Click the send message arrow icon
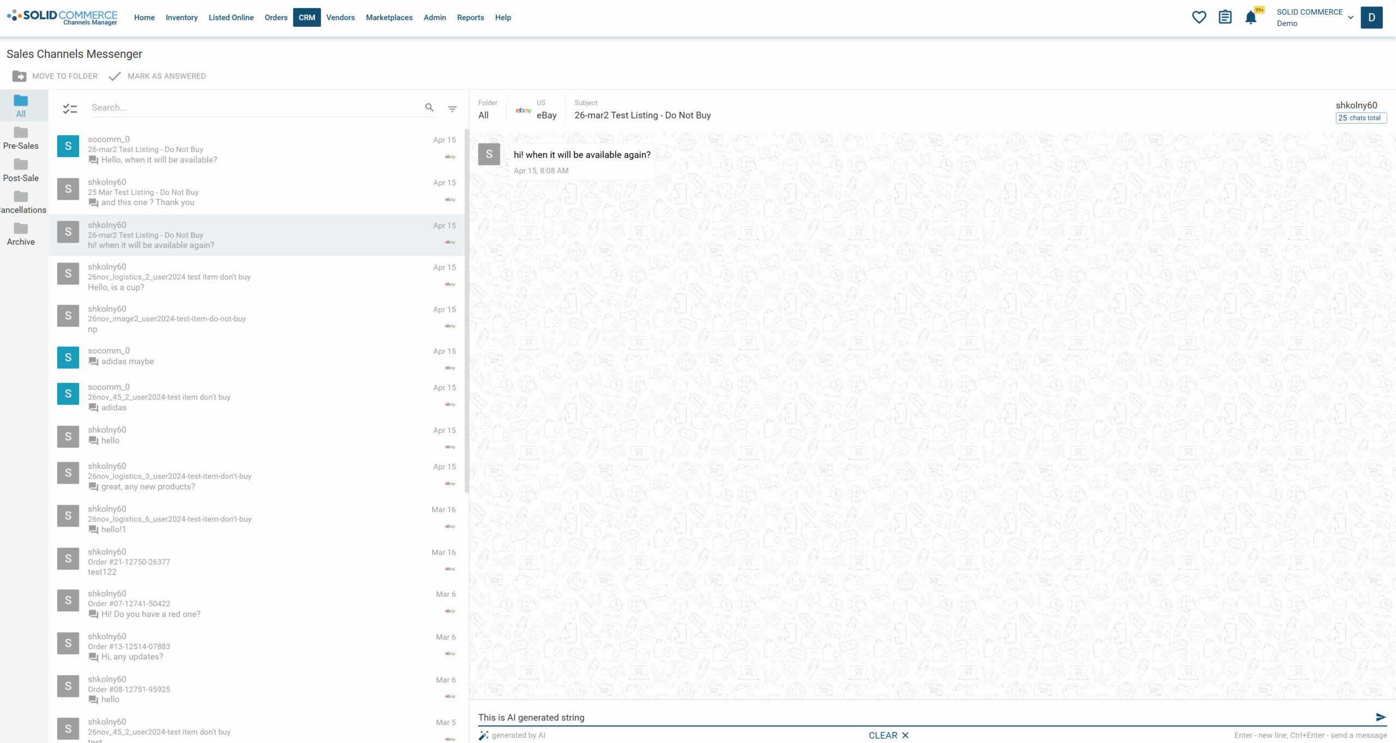 pos(1380,717)
